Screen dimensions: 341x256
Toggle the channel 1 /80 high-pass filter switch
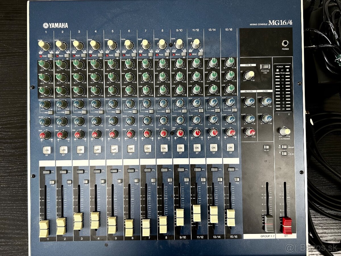(x=50, y=56)
